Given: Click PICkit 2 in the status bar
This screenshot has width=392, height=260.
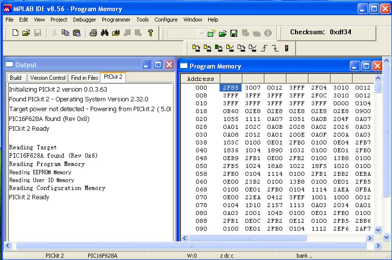Looking at the screenshot, I should (x=55, y=256).
